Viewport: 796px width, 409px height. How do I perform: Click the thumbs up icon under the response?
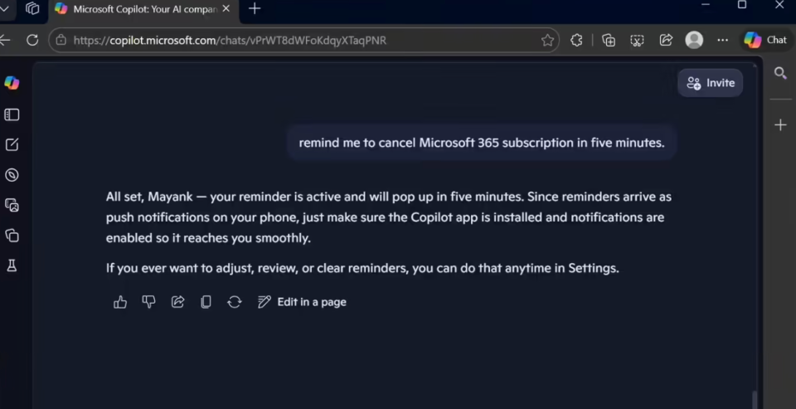click(120, 302)
